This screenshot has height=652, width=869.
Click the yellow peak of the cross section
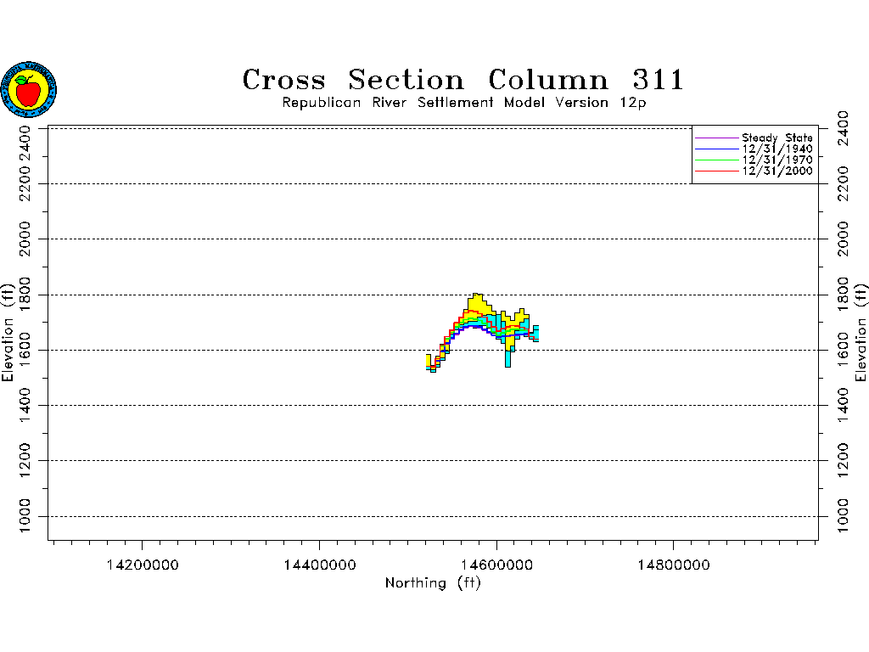point(477,302)
